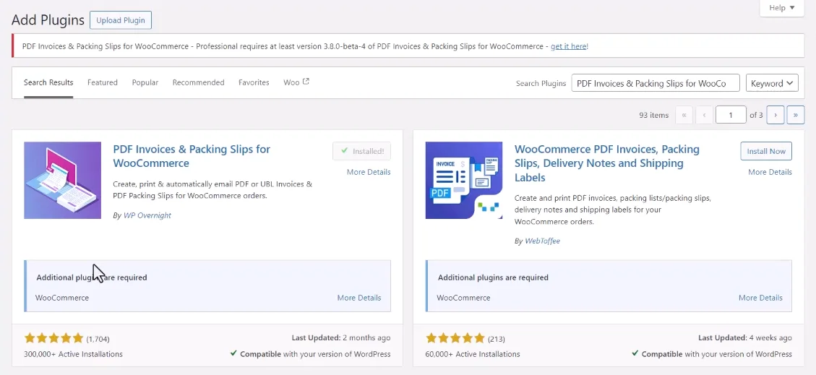Go to the previous results page arrow

coord(703,115)
